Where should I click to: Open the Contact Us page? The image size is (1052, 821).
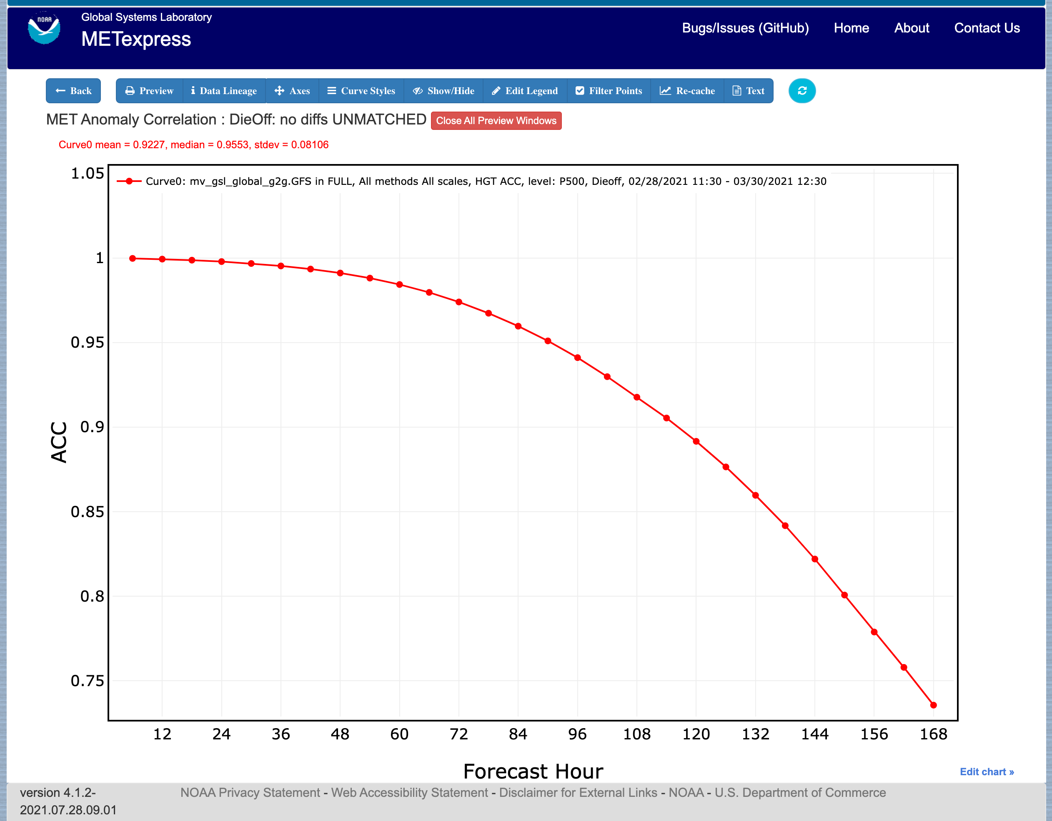click(x=987, y=28)
